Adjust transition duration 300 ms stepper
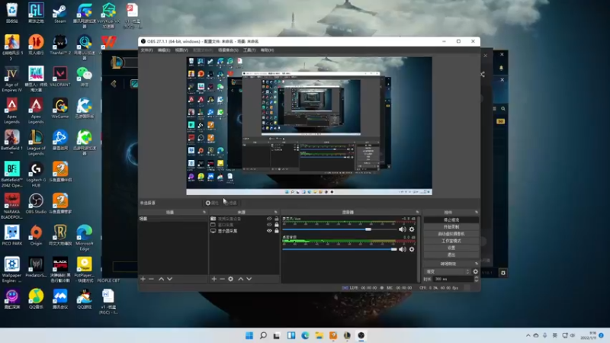Screen dimensions: 610x343 476,279
